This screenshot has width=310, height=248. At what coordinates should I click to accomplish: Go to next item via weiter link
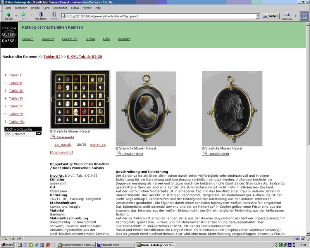[98, 145]
